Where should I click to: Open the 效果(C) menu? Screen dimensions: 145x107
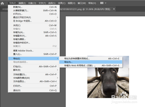61,3
